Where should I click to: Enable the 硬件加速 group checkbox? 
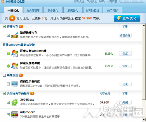[4, 75]
